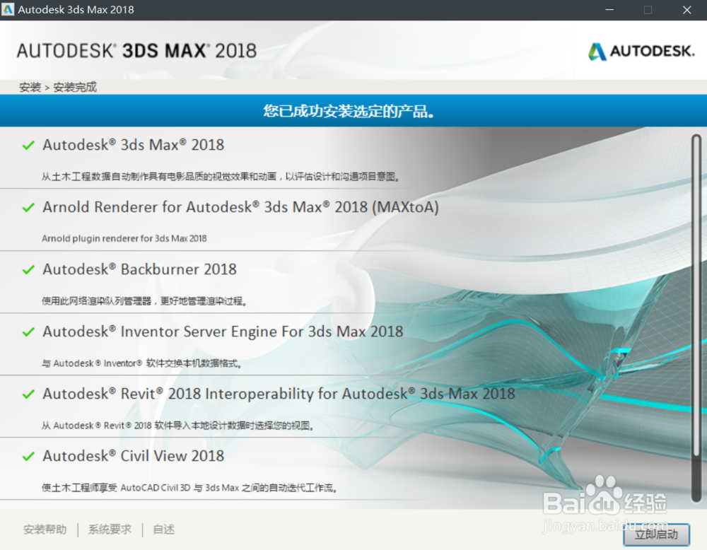
Task: Click description 'Arnold plugin renderer for 3ds Max 2018'
Action: (x=124, y=238)
